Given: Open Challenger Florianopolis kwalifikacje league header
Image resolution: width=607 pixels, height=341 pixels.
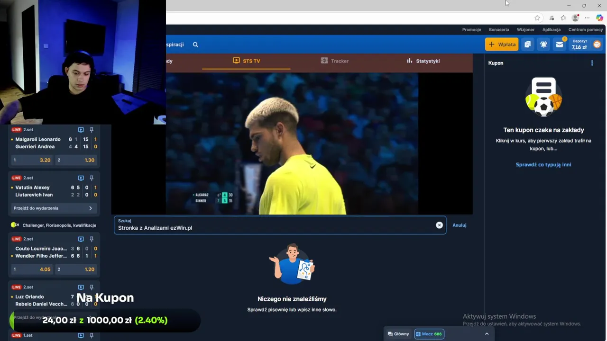Looking at the screenshot, I should click(54, 225).
